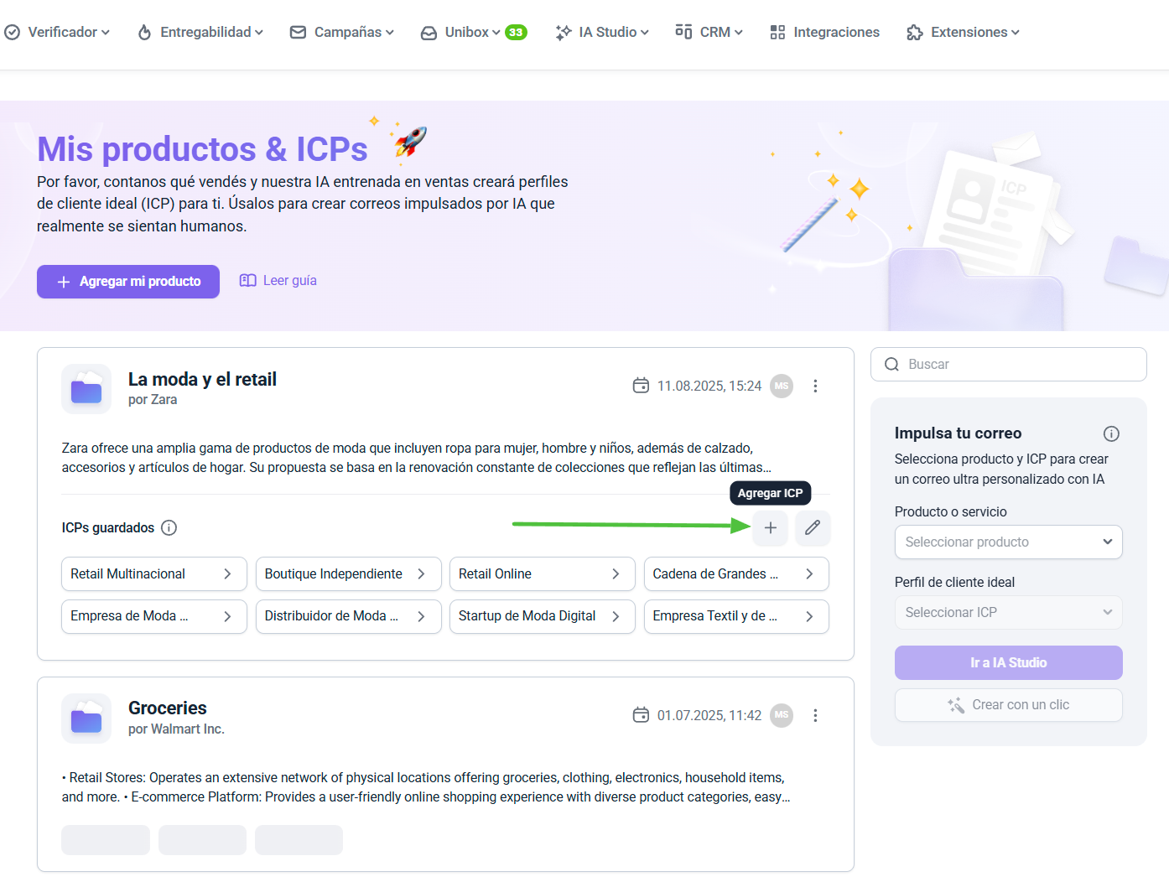This screenshot has width=1169, height=882.
Task: Open the Leer guía link
Action: click(x=289, y=281)
